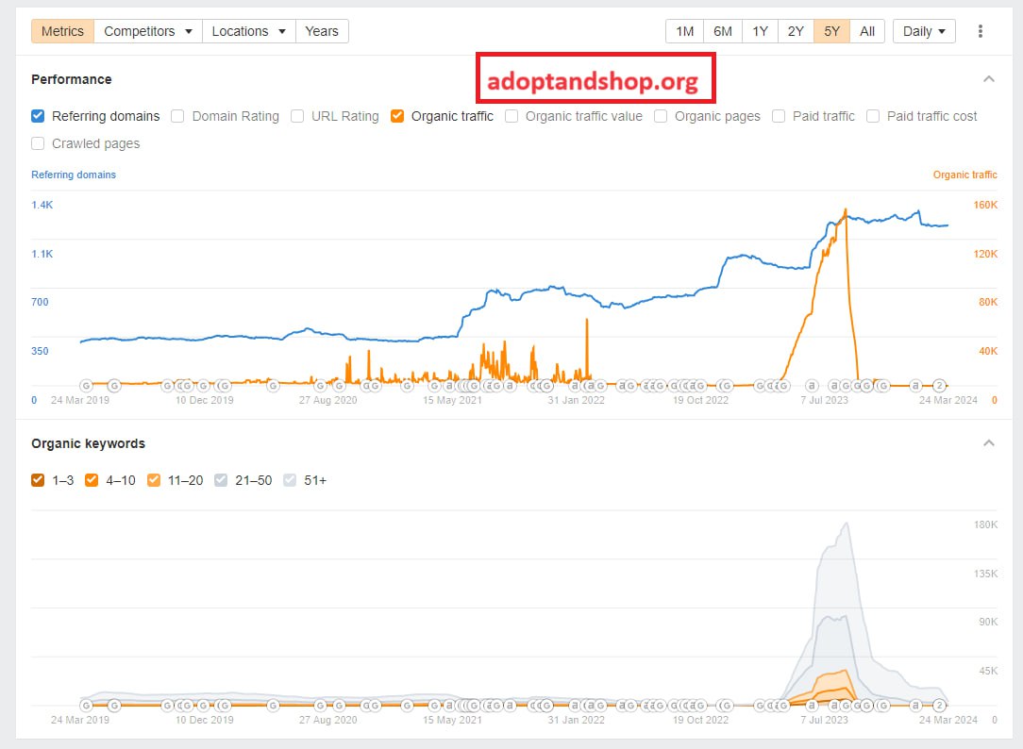Screen dimensions: 1023x749
Task: Set time range to 1Y
Action: (760, 31)
